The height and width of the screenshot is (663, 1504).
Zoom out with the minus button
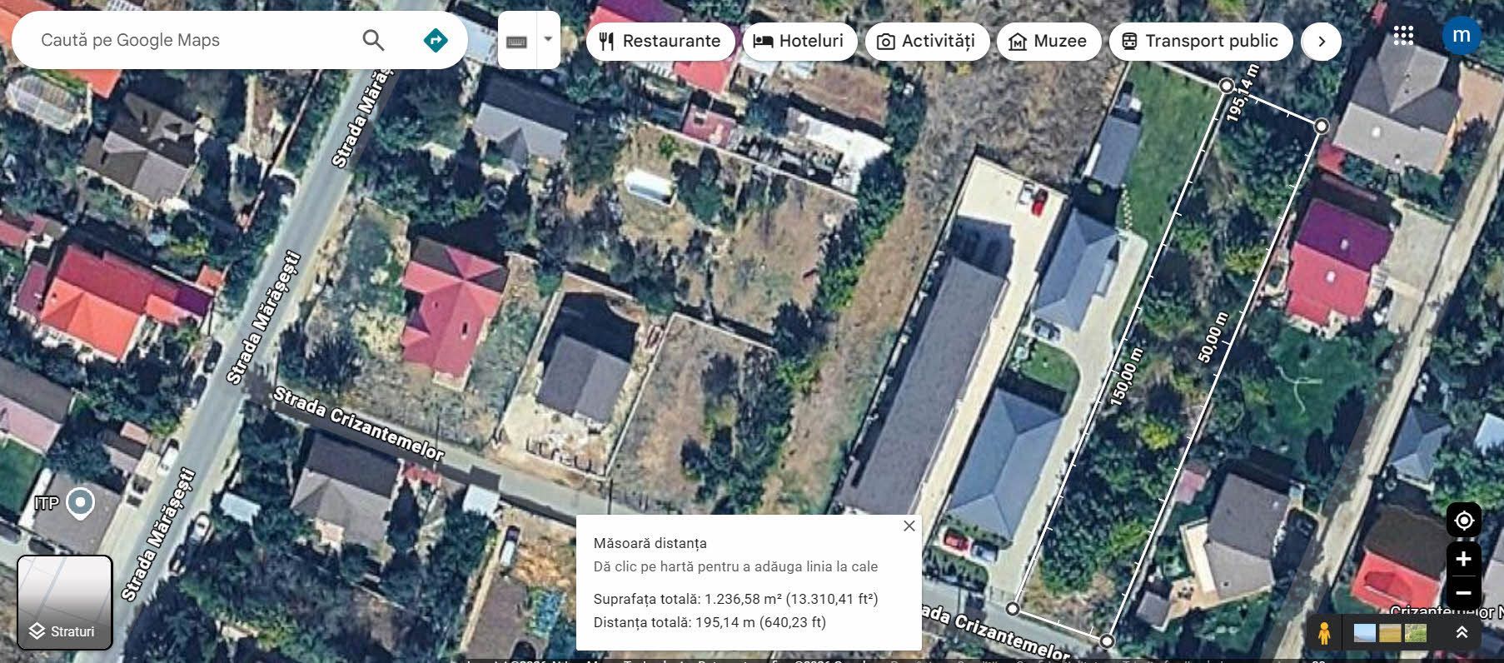[x=1463, y=594]
